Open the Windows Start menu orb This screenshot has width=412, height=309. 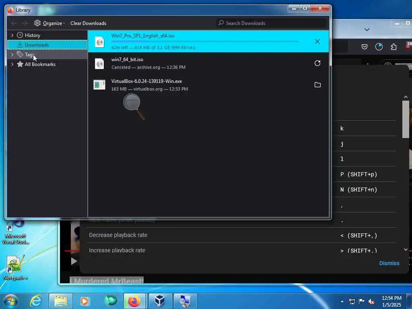click(x=11, y=301)
